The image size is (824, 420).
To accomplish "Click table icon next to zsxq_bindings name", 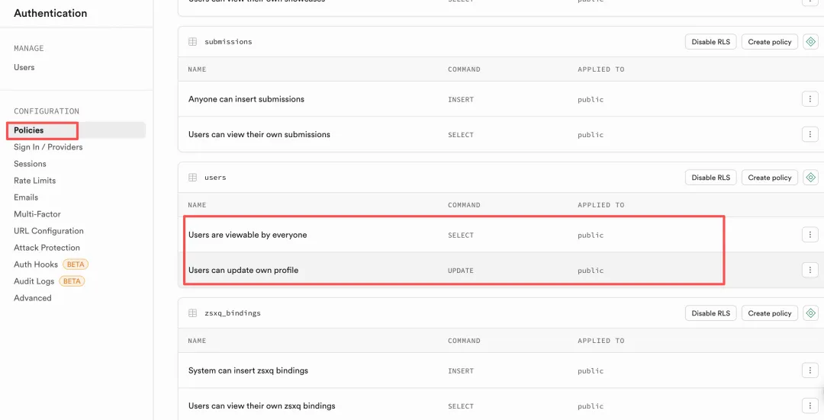I will pos(193,313).
